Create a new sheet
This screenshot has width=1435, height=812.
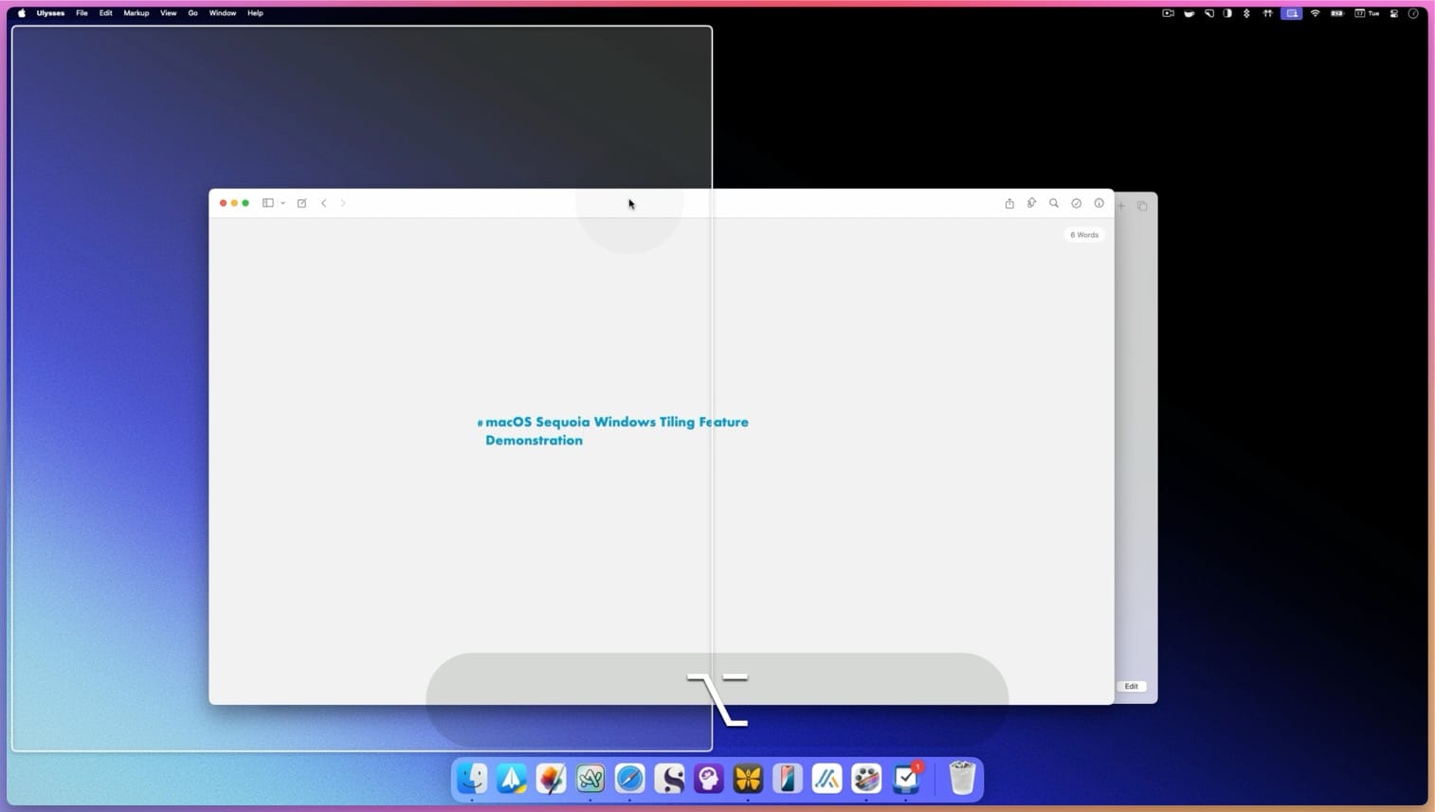[x=301, y=203]
